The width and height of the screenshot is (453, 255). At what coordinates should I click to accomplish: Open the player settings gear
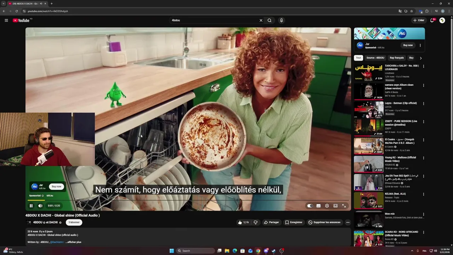point(327,206)
